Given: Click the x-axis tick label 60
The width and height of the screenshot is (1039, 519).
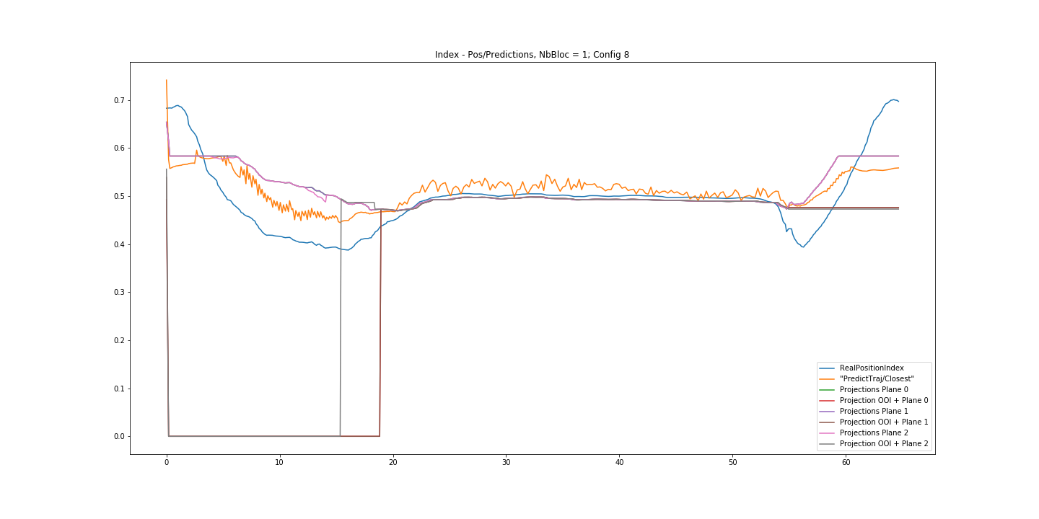Looking at the screenshot, I should pyautogui.click(x=846, y=462).
